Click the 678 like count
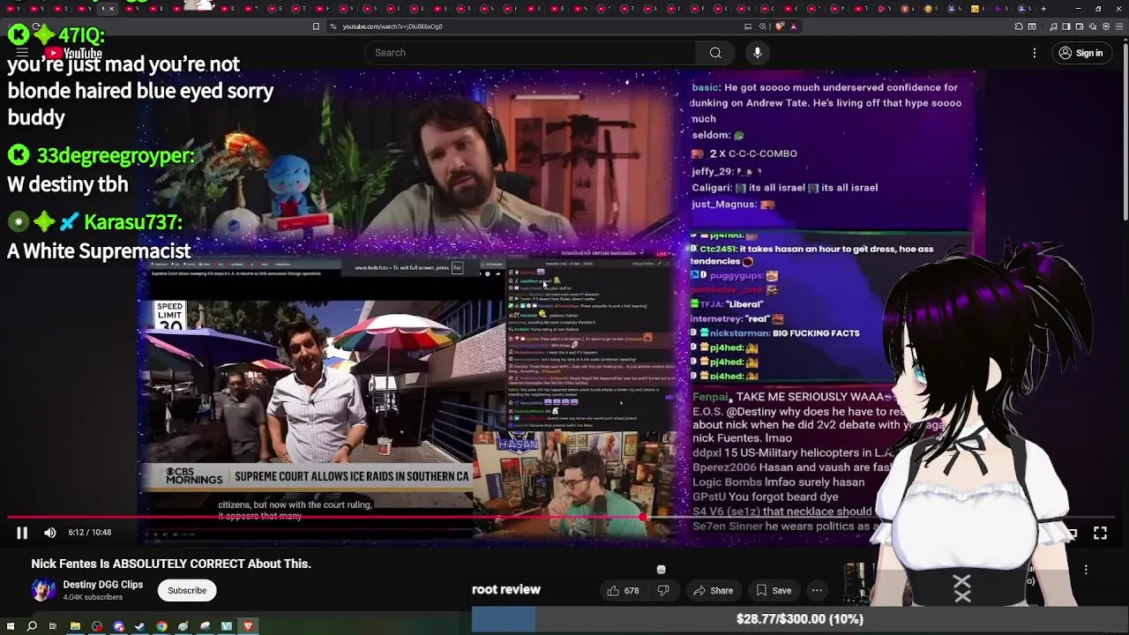This screenshot has width=1129, height=635. click(x=632, y=591)
